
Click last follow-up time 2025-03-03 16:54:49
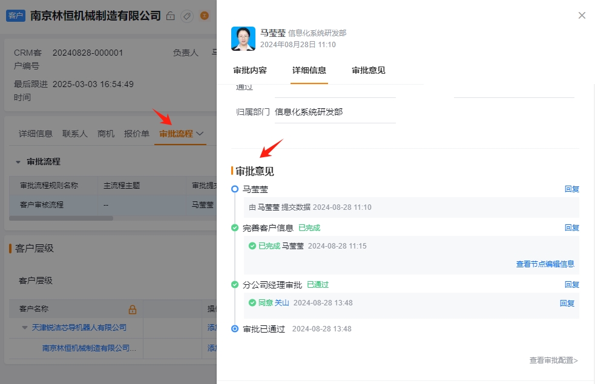click(x=93, y=84)
